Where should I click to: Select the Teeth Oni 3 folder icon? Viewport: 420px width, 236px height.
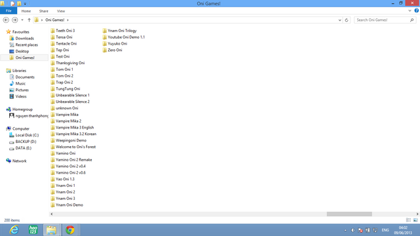pos(52,31)
